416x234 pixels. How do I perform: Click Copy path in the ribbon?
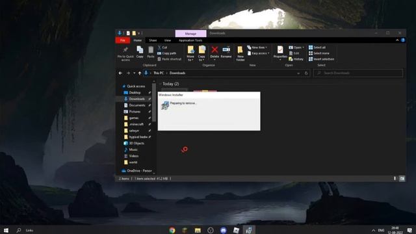tap(166, 53)
